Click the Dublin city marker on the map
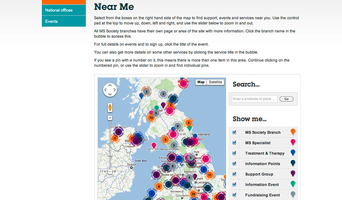Screen dimensions: 342x200 tap(131, 168)
